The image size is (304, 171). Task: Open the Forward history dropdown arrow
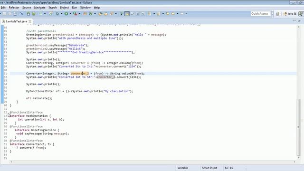pos(186,14)
